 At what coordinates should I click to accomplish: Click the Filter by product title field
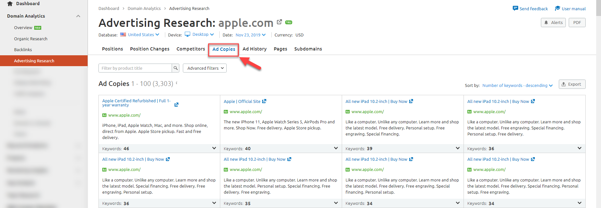(x=135, y=68)
